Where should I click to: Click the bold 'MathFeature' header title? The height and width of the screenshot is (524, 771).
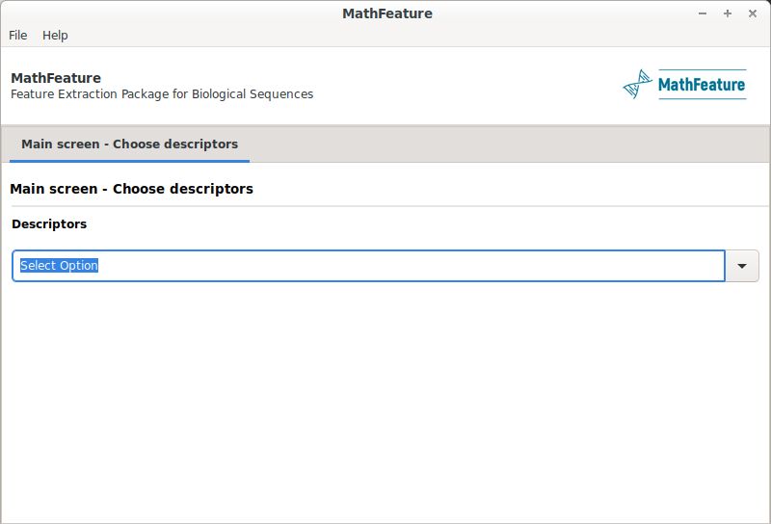click(x=56, y=78)
